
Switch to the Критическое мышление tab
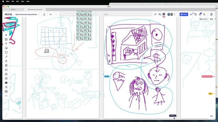click(x=35, y=9)
